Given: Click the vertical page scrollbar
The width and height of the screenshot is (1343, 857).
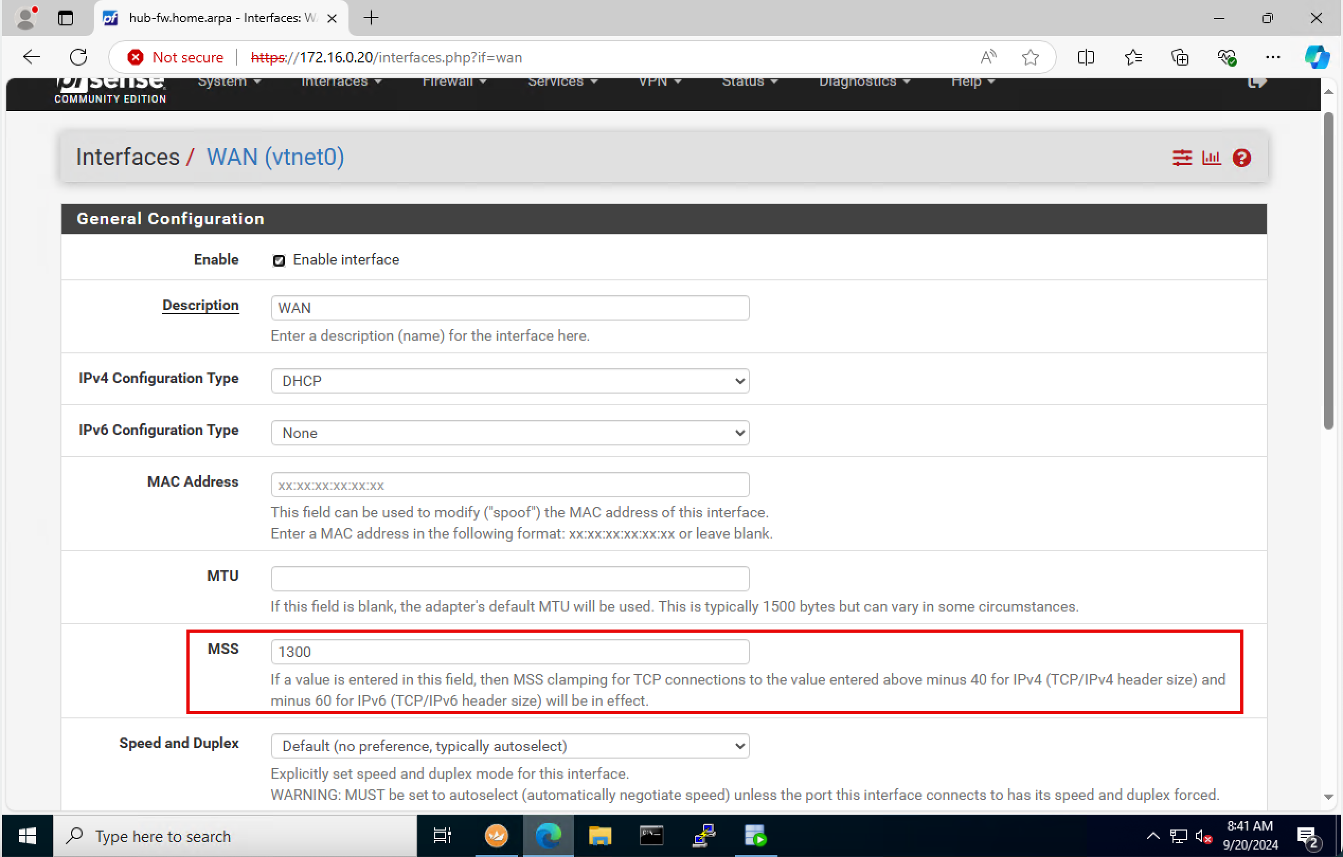Looking at the screenshot, I should (1329, 271).
